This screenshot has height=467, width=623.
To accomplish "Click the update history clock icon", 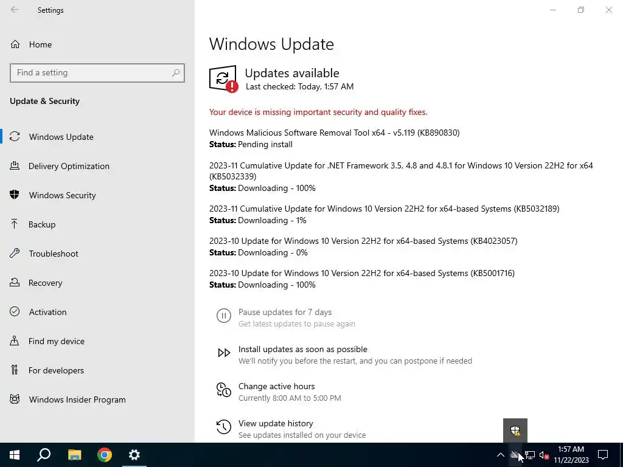I will (224, 427).
